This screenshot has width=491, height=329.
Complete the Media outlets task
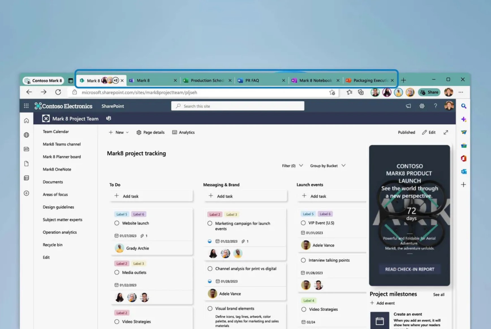tap(117, 272)
